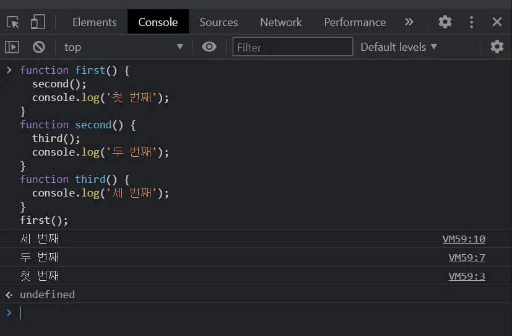
Task: Open DevTools settings gear in tab bar
Action: click(x=445, y=22)
